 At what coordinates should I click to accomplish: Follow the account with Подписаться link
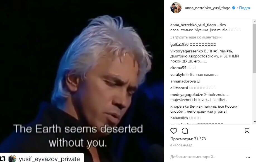245,8
